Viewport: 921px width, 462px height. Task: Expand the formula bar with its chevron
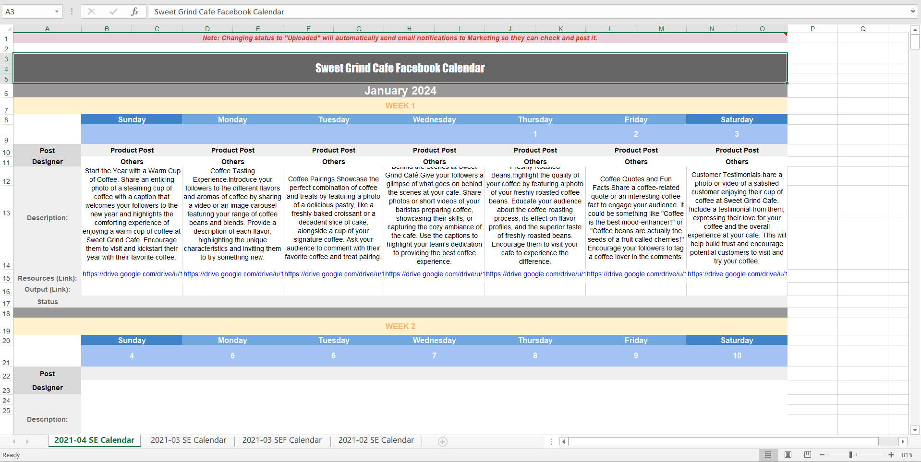pos(912,12)
